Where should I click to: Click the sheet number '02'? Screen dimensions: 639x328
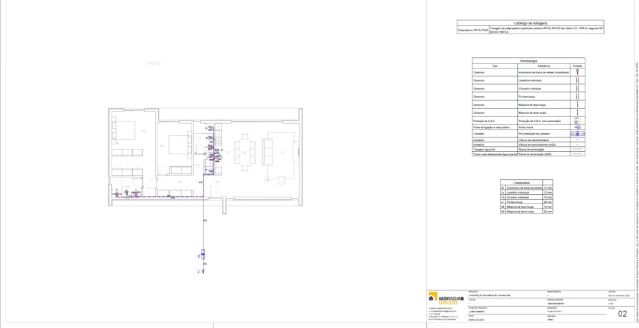[622, 314]
